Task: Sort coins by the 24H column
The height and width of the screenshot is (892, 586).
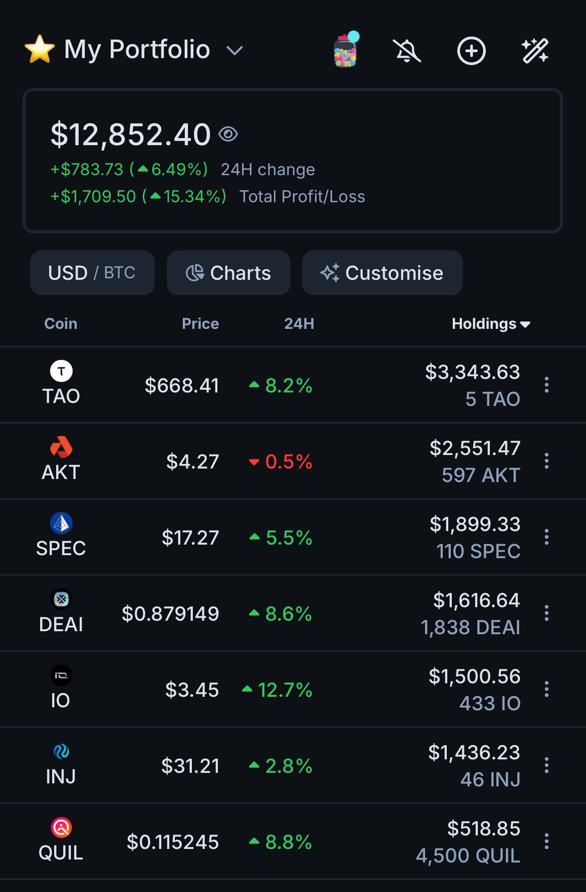Action: pyautogui.click(x=299, y=324)
